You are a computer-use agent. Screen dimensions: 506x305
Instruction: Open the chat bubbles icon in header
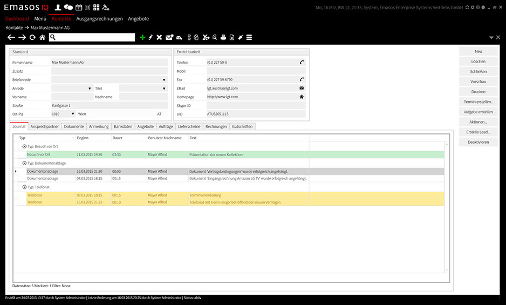tap(68, 8)
